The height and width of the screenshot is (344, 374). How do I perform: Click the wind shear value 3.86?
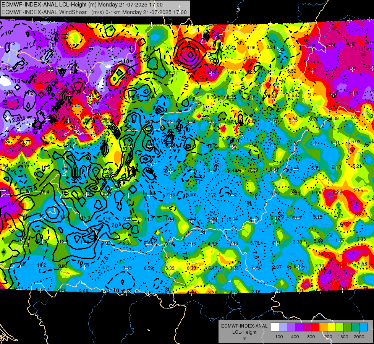pyautogui.click(x=361, y=239)
